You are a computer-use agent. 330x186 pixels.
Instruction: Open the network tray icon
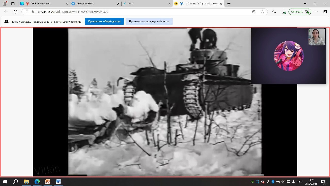(x=288, y=182)
